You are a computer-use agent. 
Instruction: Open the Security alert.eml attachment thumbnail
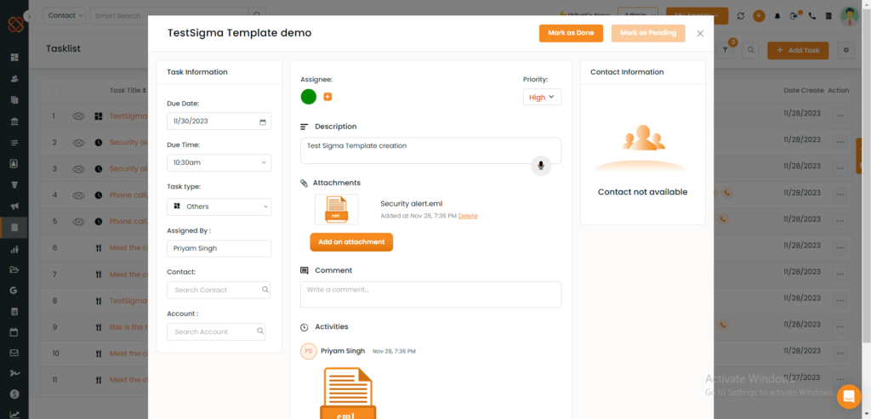pos(336,209)
